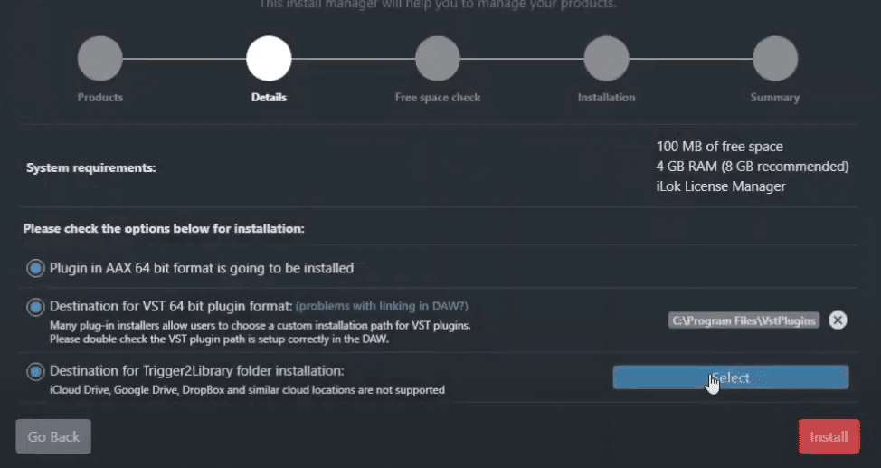881x468 pixels.
Task: Toggle the AAX 64 bit format option
Action: point(35,268)
